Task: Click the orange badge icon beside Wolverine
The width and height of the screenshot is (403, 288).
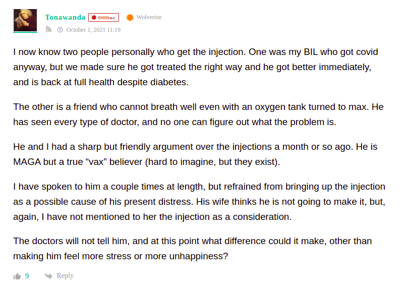Action: [x=130, y=18]
